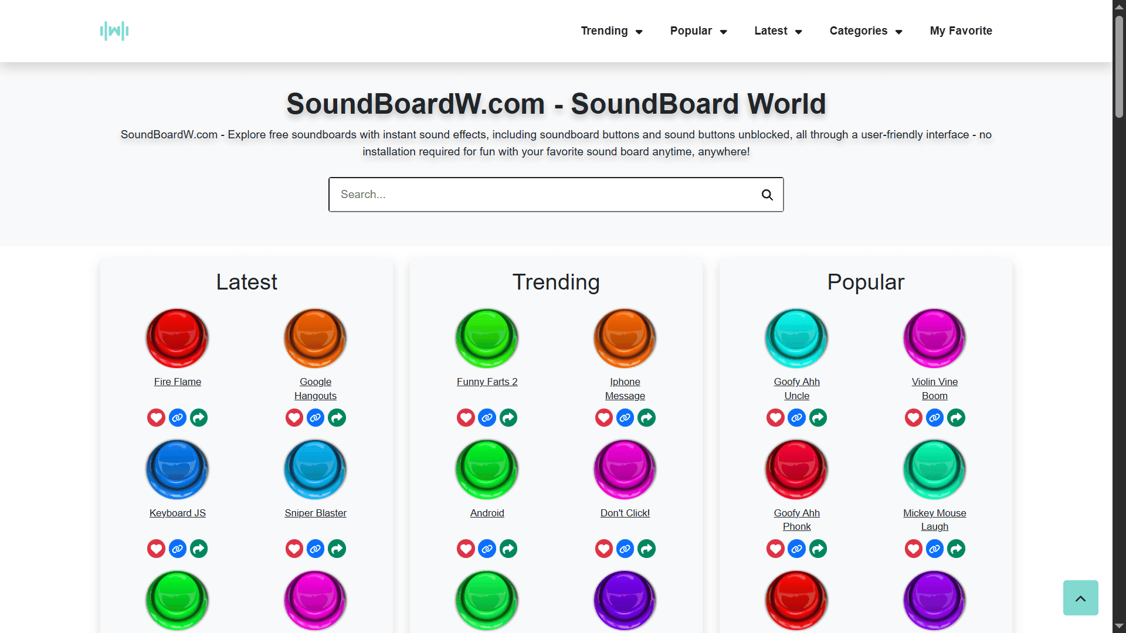Copy the link for Google Hangouts sound
Viewport: 1126px width, 633px height.
click(x=315, y=417)
